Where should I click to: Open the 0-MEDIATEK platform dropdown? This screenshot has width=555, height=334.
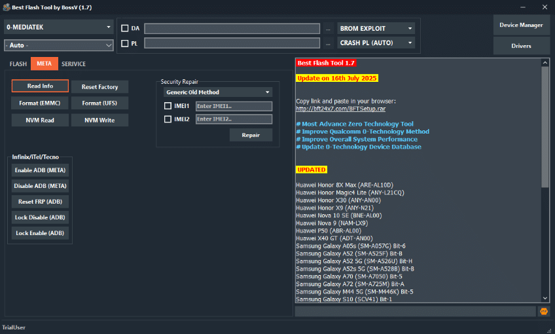(60, 28)
